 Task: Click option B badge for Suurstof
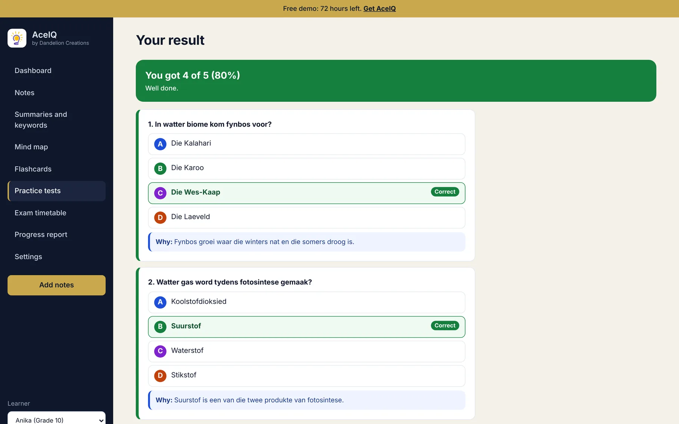coord(160,327)
